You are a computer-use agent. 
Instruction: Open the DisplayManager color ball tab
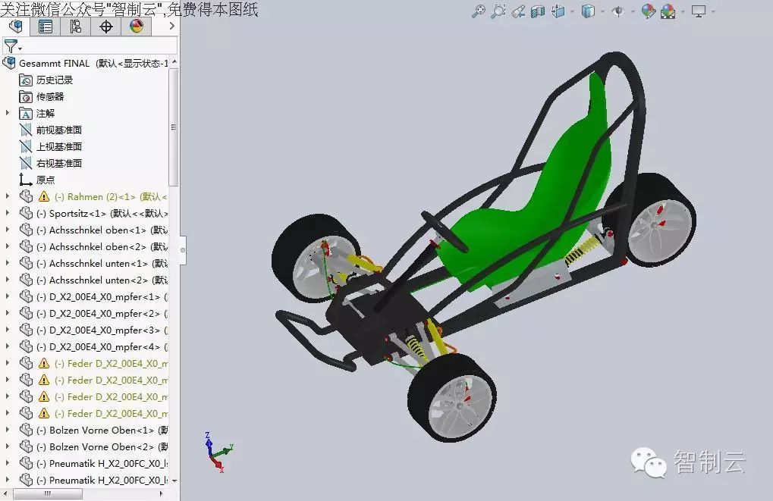coord(136,27)
